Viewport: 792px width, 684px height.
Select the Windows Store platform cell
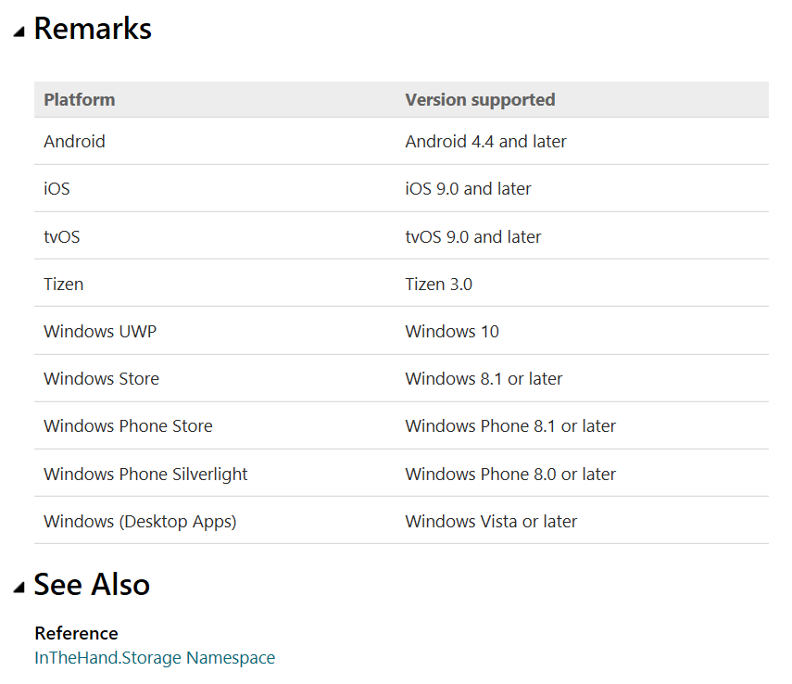pos(101,379)
